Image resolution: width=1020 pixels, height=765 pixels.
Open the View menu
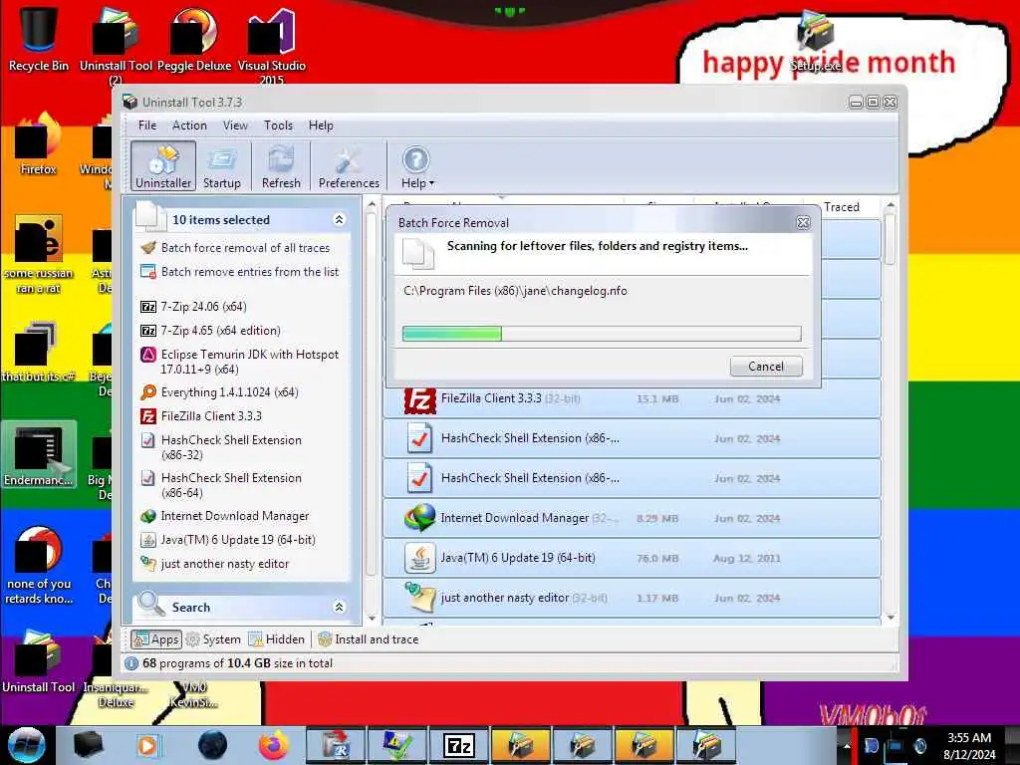[235, 126]
